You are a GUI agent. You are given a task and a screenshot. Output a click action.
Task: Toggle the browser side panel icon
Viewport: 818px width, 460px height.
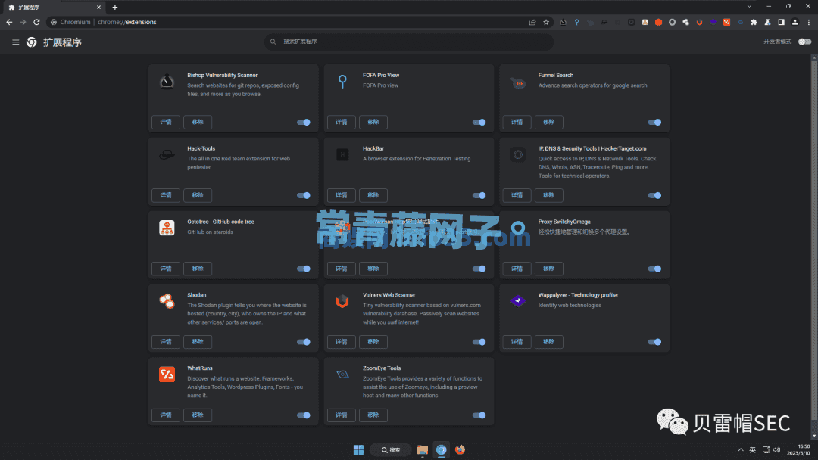pos(781,23)
